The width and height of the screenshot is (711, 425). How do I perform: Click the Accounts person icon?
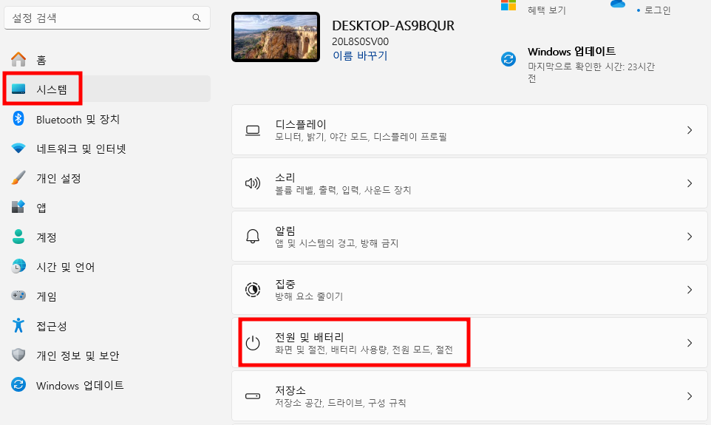click(18, 237)
